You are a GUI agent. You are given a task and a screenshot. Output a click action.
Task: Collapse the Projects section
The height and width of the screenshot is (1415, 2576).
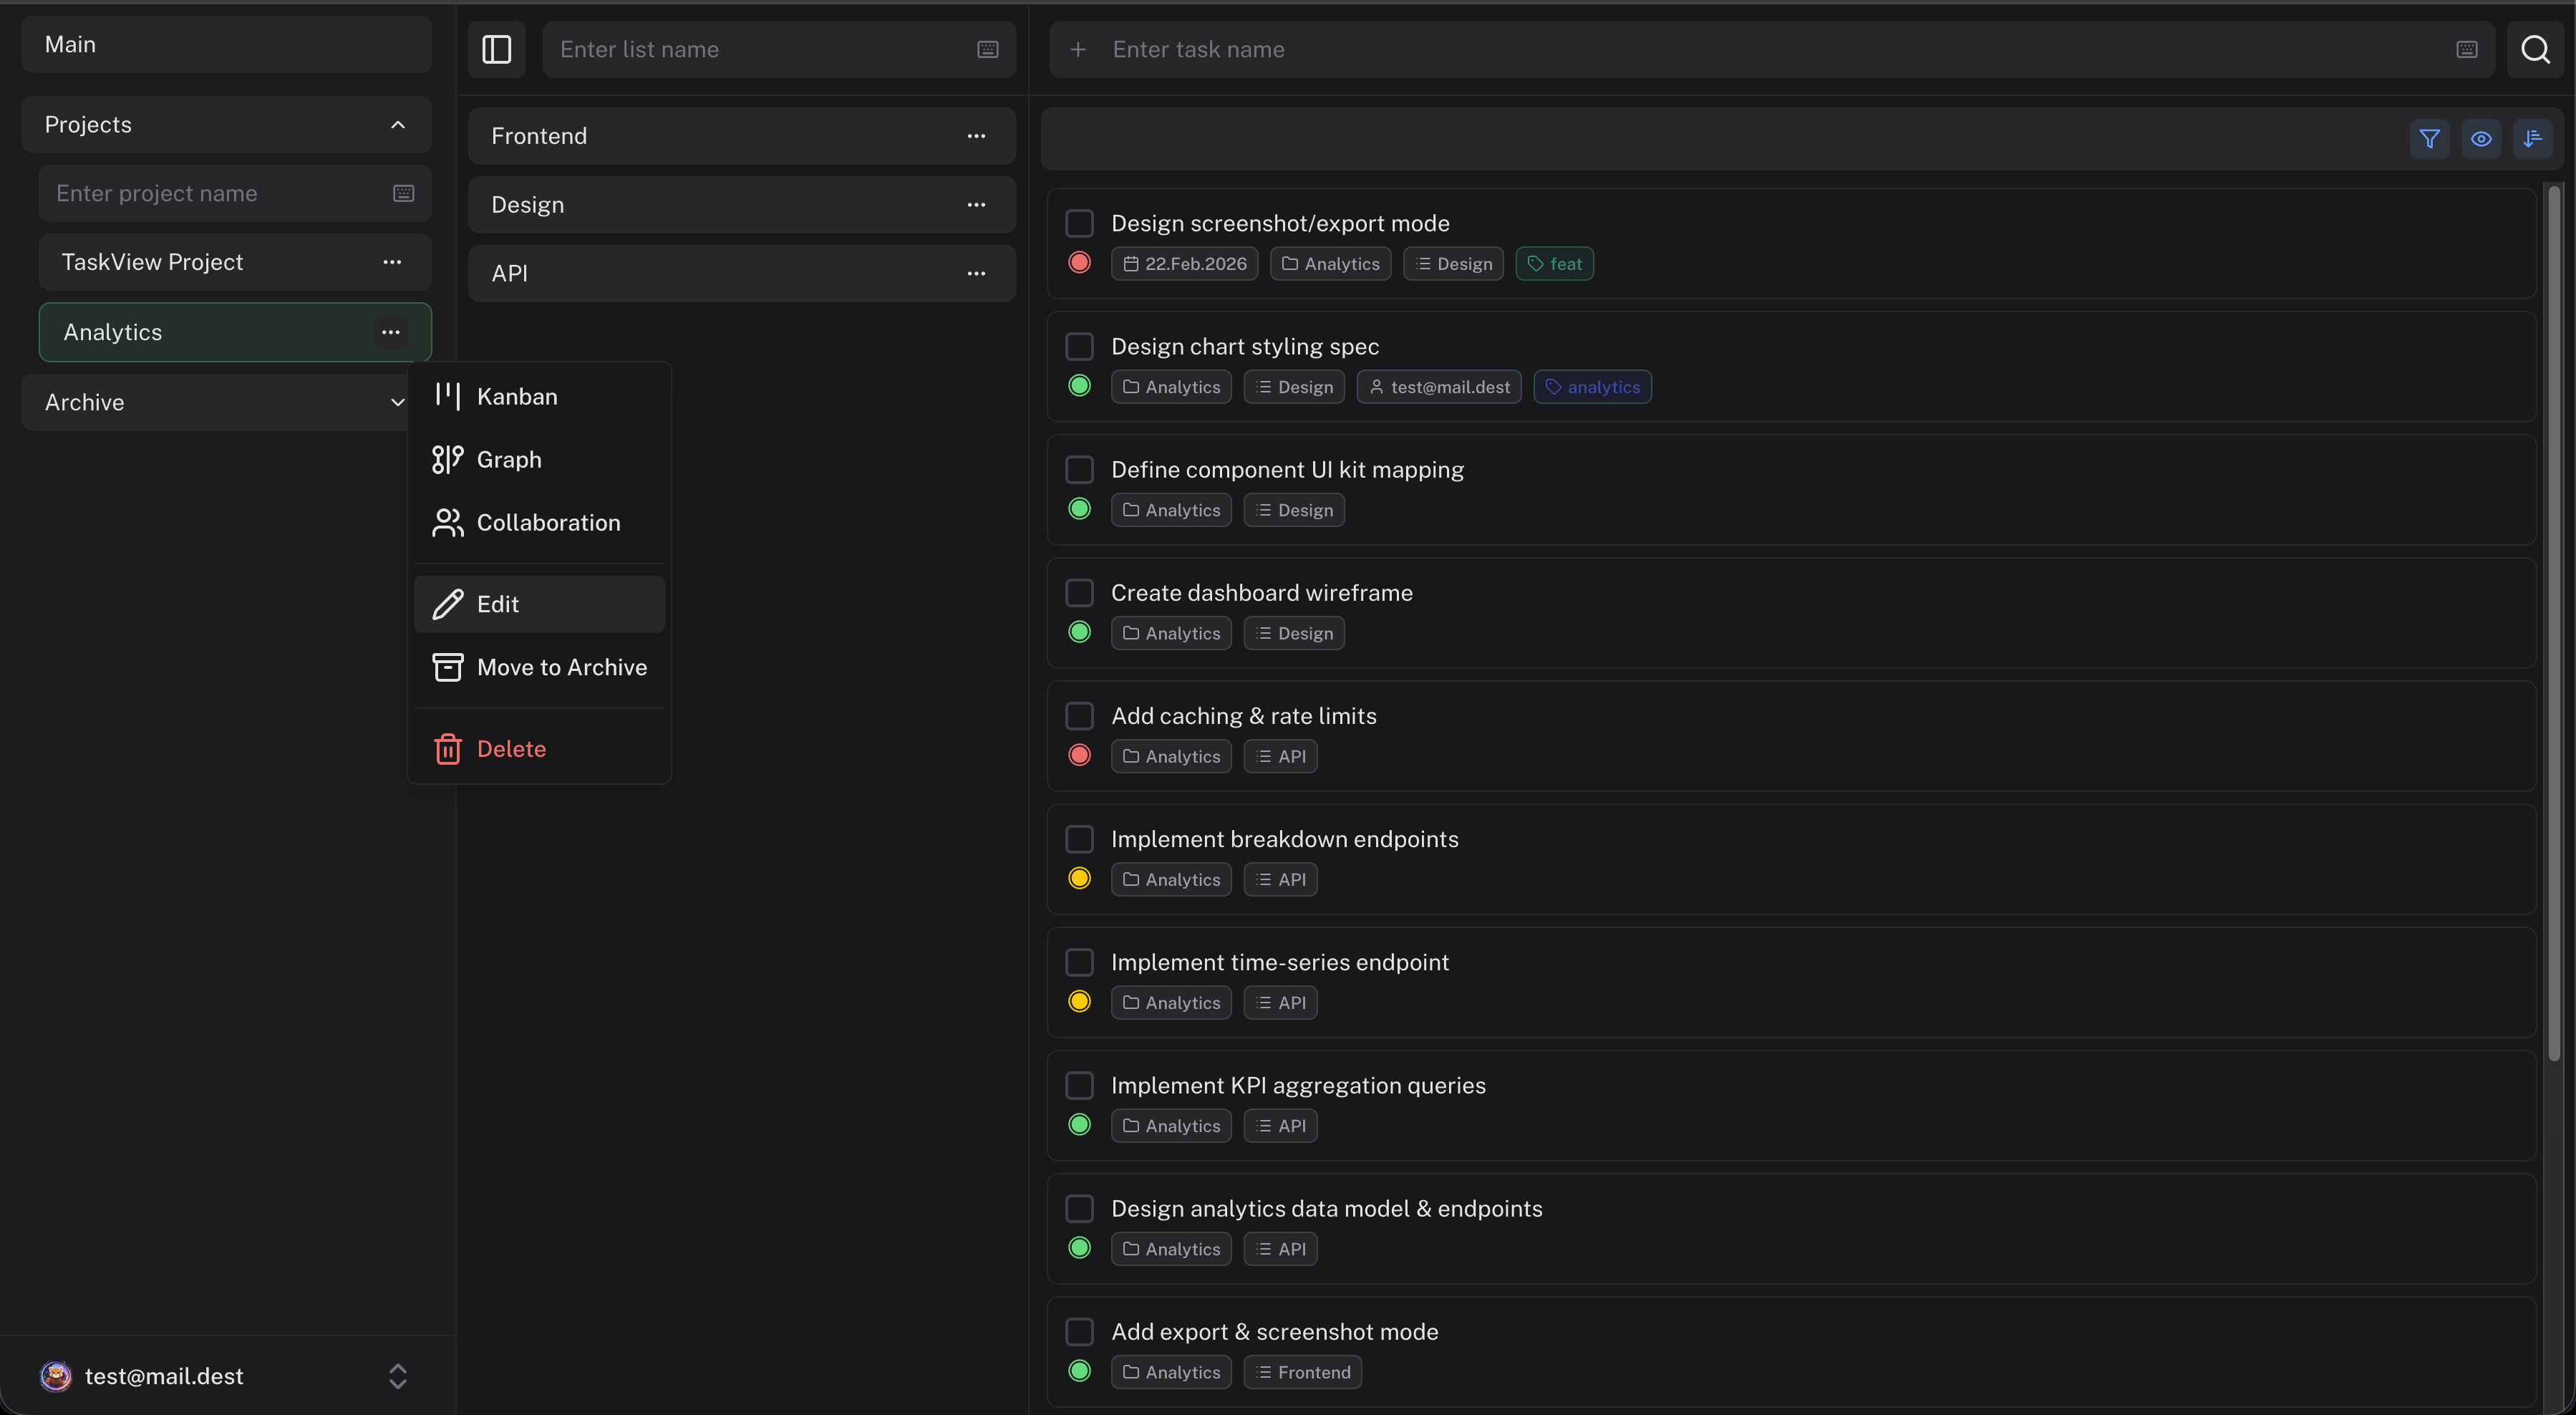pyautogui.click(x=398, y=124)
